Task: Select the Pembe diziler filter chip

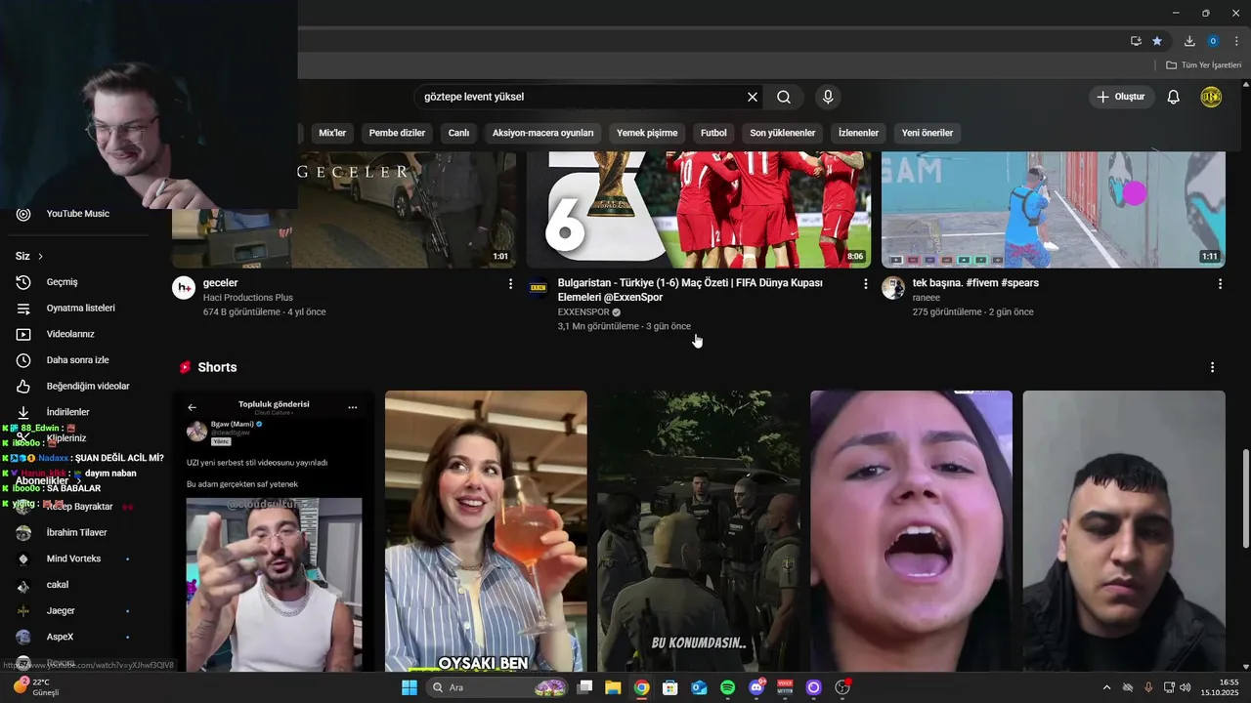Action: pyautogui.click(x=397, y=133)
